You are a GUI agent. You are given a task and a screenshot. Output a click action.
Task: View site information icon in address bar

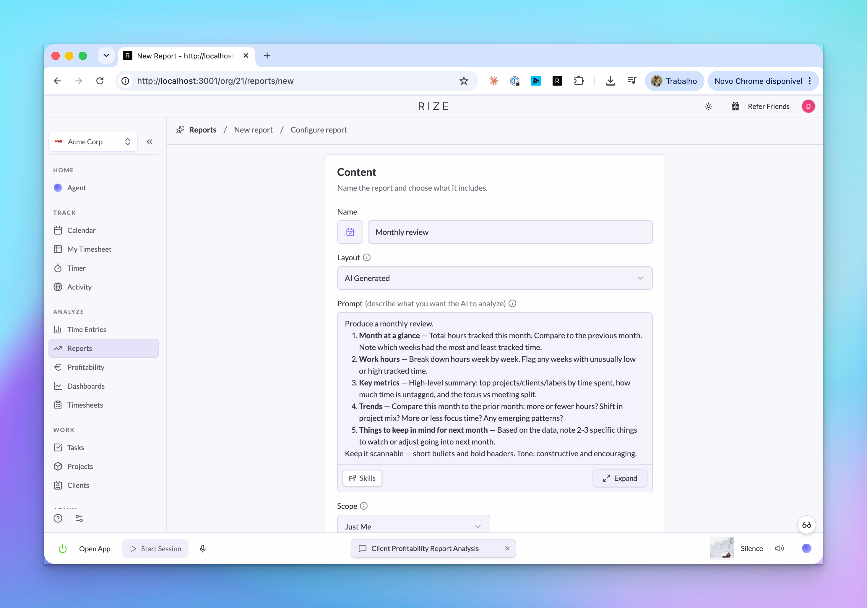(x=125, y=81)
